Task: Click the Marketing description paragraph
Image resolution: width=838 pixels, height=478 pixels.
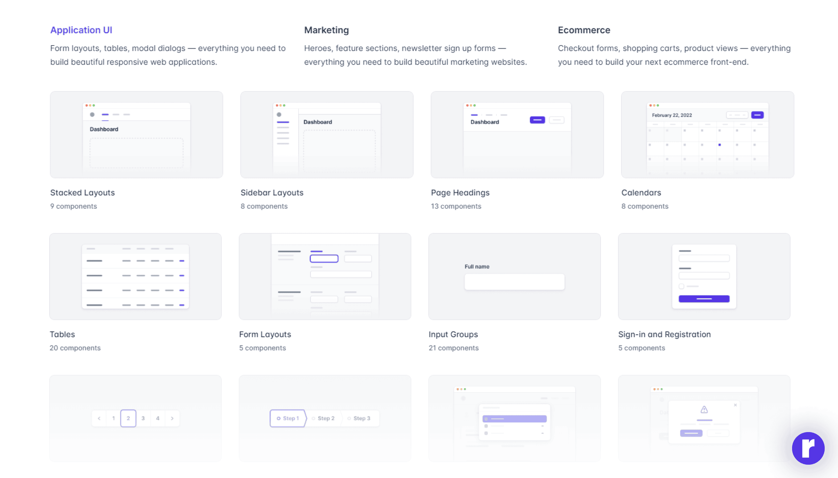Action: click(416, 55)
